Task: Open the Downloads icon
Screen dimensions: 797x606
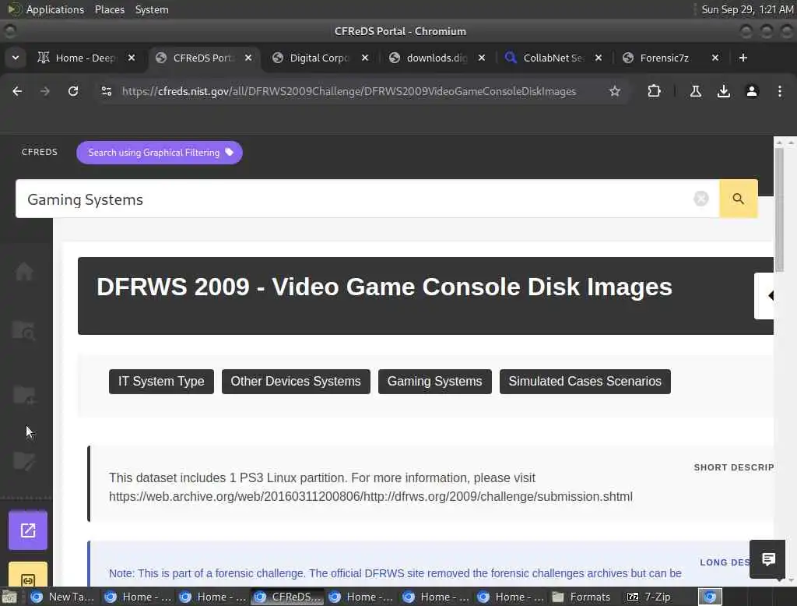Action: (723, 91)
